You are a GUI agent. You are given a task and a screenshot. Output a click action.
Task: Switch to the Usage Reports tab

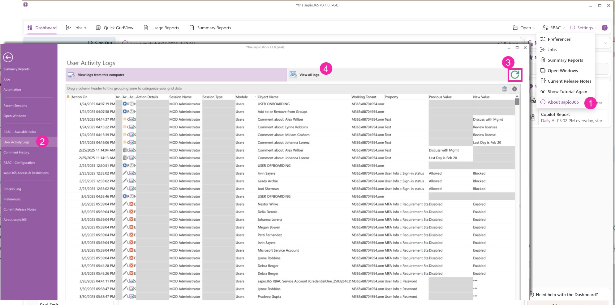161,28
